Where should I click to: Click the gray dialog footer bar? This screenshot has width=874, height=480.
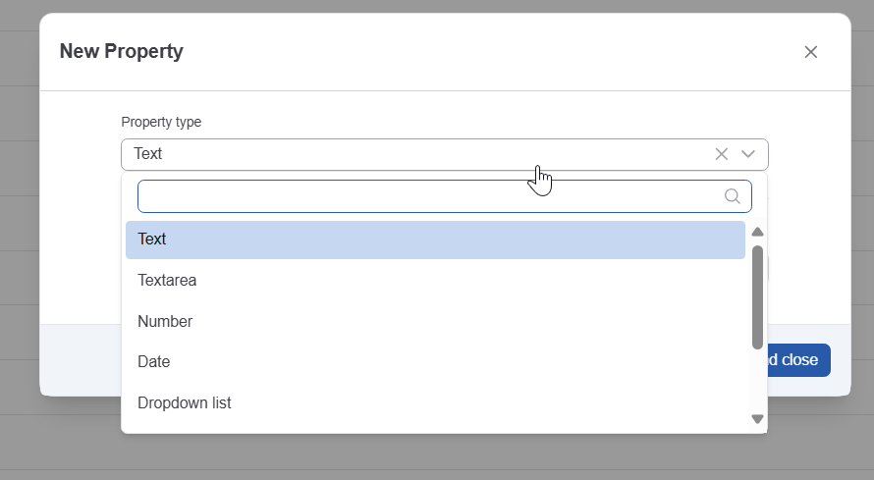tap(80, 360)
